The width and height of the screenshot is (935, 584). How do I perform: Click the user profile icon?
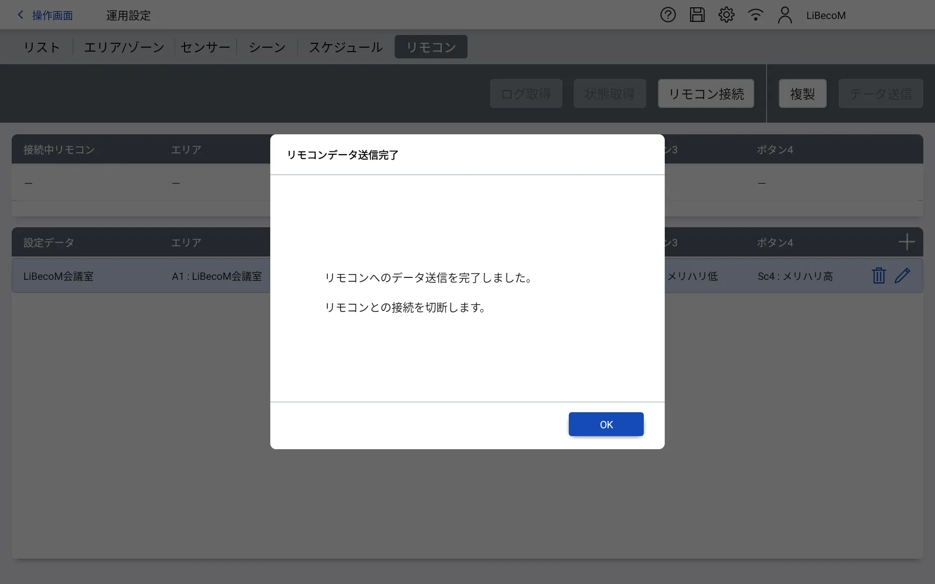click(785, 15)
